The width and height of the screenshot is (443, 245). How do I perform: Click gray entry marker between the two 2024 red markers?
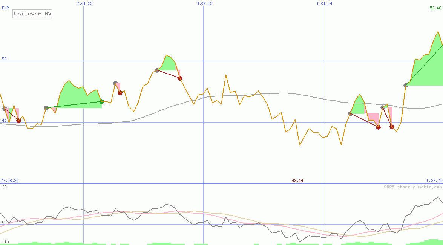point(383,107)
